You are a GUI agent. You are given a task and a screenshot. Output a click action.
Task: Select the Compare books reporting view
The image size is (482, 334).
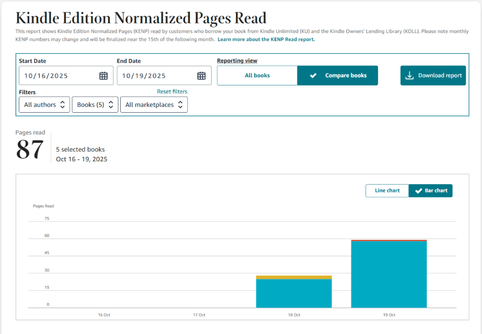(338, 76)
